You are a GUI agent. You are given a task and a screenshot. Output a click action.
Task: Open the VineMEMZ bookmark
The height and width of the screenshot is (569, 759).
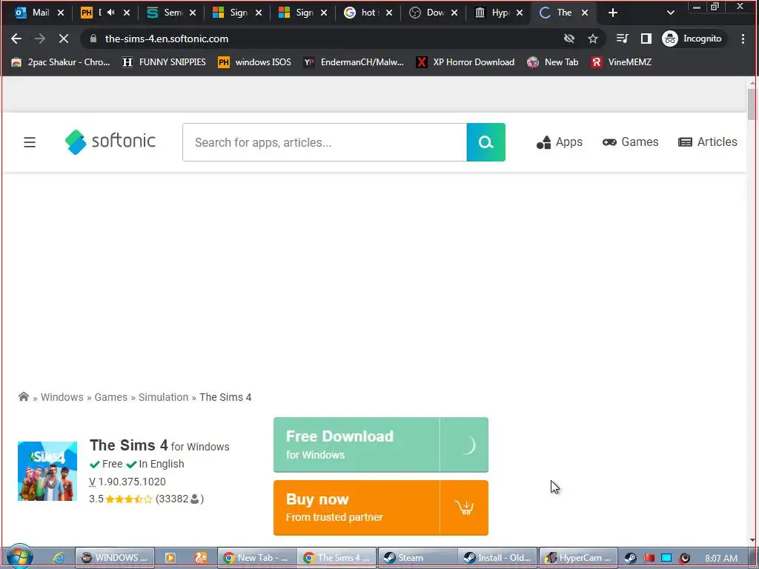point(622,62)
